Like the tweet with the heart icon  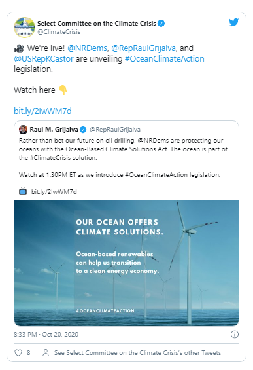[x=18, y=352]
